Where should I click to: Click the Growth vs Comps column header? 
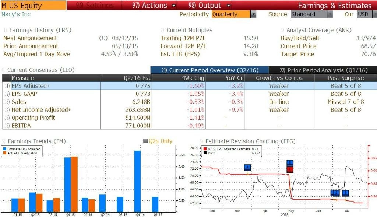click(279, 78)
